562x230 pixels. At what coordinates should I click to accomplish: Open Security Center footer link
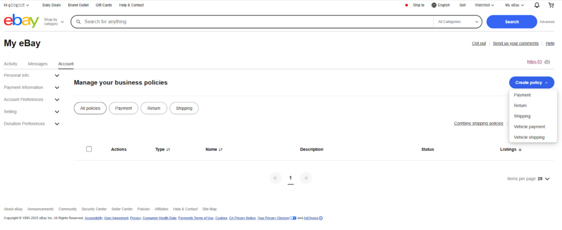click(94, 209)
